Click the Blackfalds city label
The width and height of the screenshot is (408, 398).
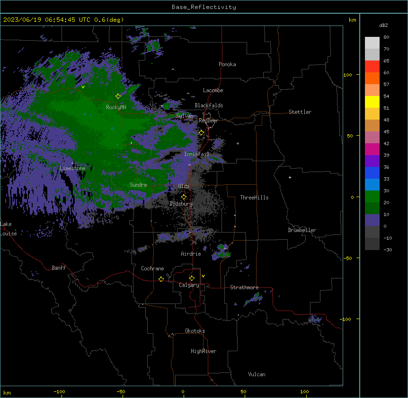(209, 105)
